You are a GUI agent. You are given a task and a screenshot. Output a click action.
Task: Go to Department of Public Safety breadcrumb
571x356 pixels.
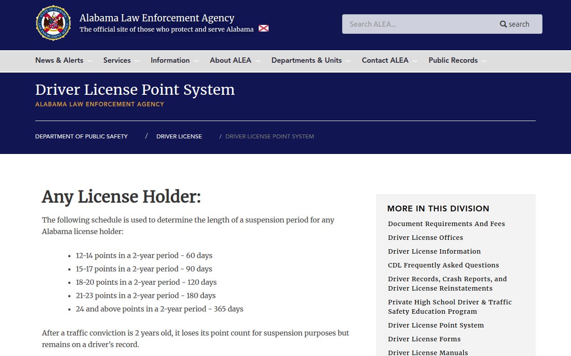(82, 136)
